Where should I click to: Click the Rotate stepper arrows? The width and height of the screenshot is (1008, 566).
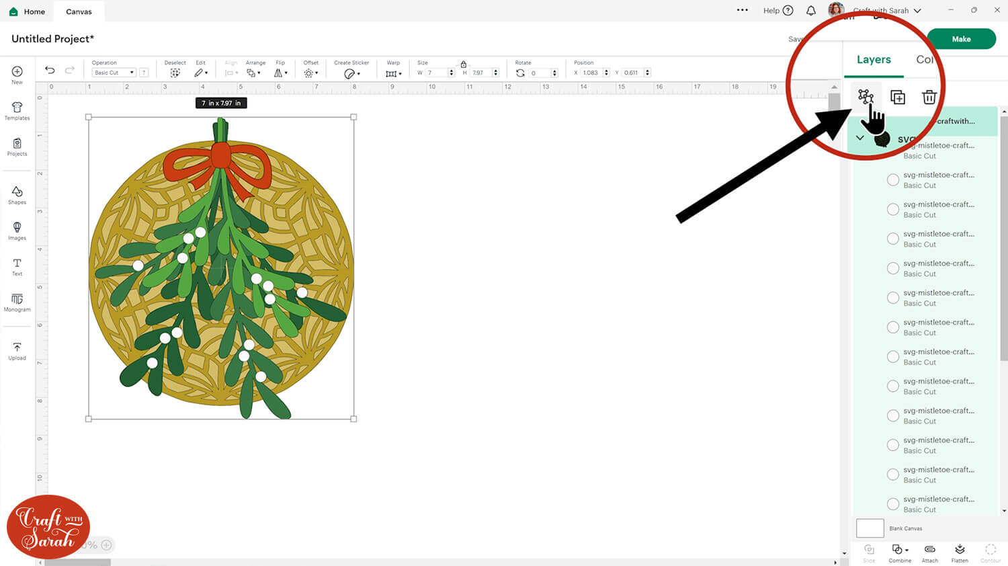(x=554, y=73)
